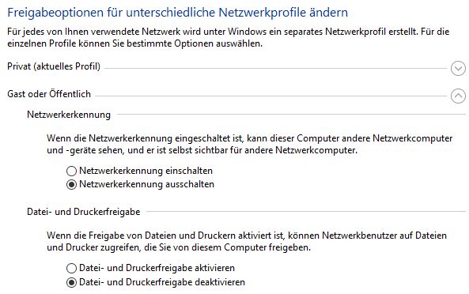Click the description about Freigabe von Dateien
This screenshot has height=294, width=469.
(247, 241)
